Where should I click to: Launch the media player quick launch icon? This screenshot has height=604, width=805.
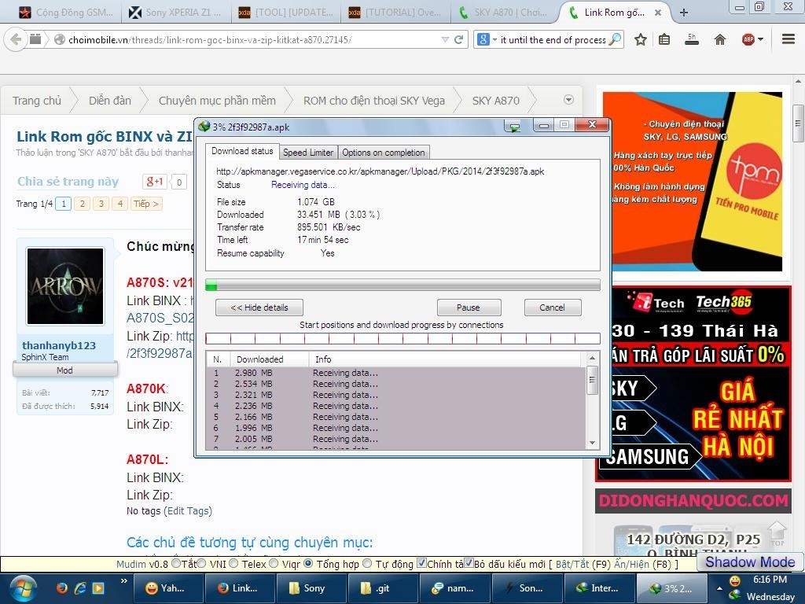98,588
